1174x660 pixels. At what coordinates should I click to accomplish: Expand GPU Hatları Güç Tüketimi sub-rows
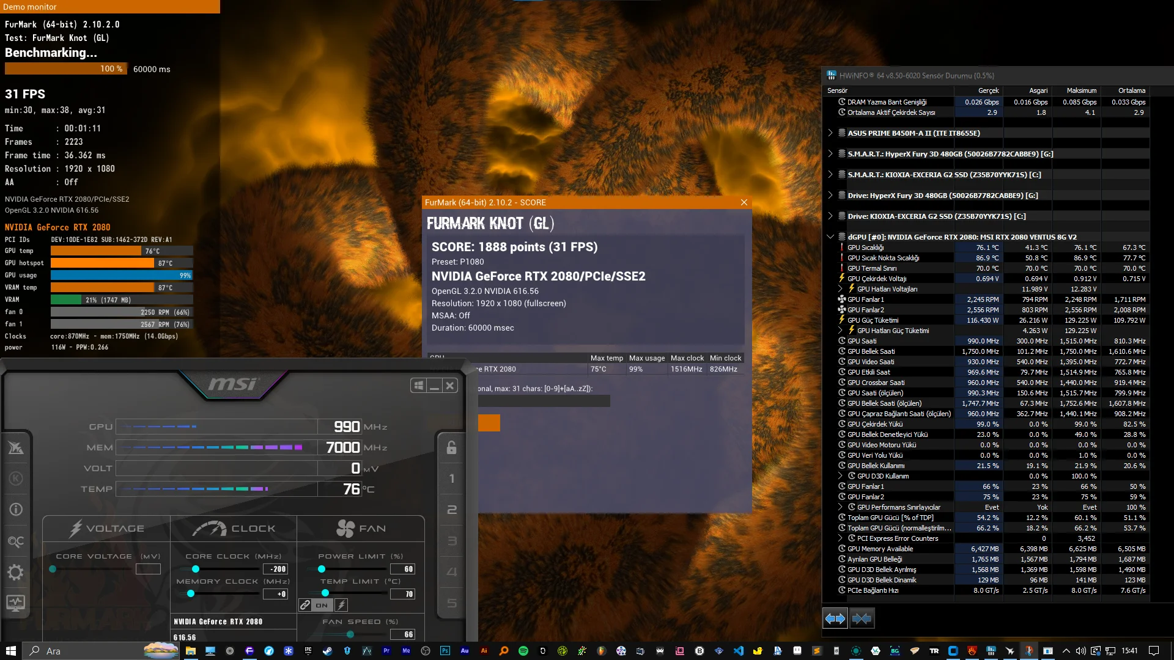[x=840, y=330]
